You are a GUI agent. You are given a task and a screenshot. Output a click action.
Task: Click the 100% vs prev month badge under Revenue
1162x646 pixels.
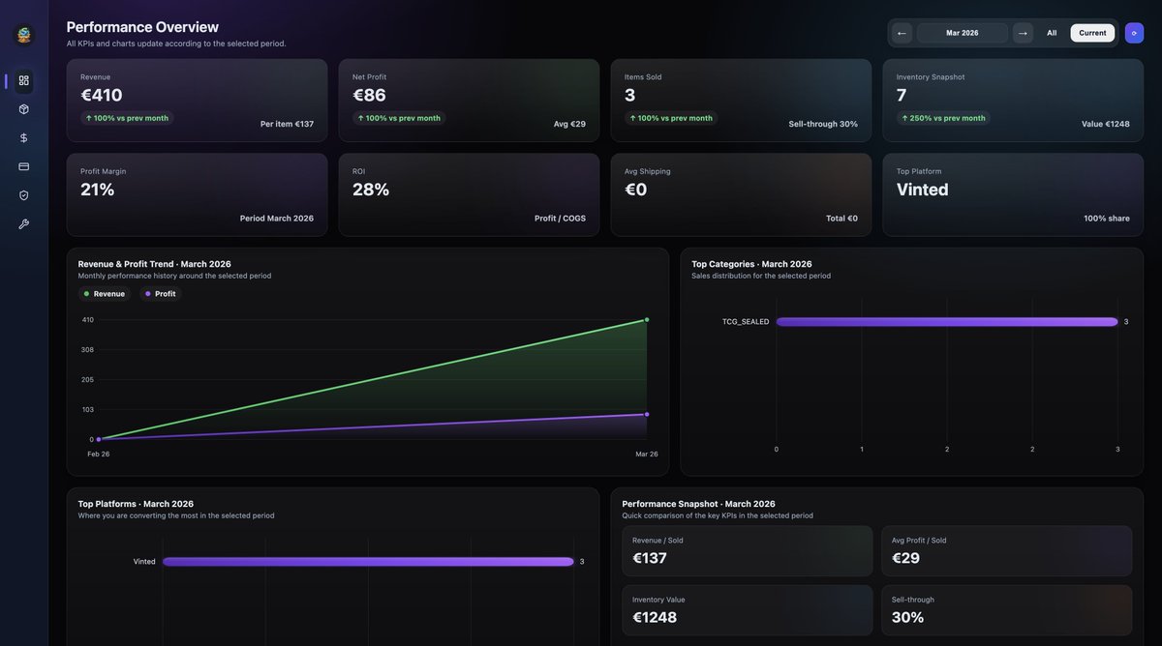[x=127, y=118]
